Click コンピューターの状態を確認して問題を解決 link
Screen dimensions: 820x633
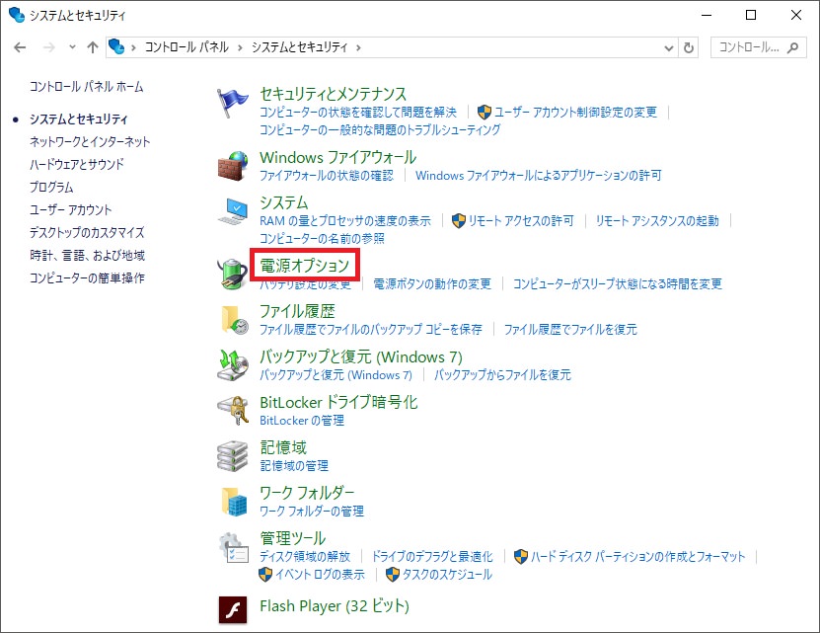click(358, 112)
